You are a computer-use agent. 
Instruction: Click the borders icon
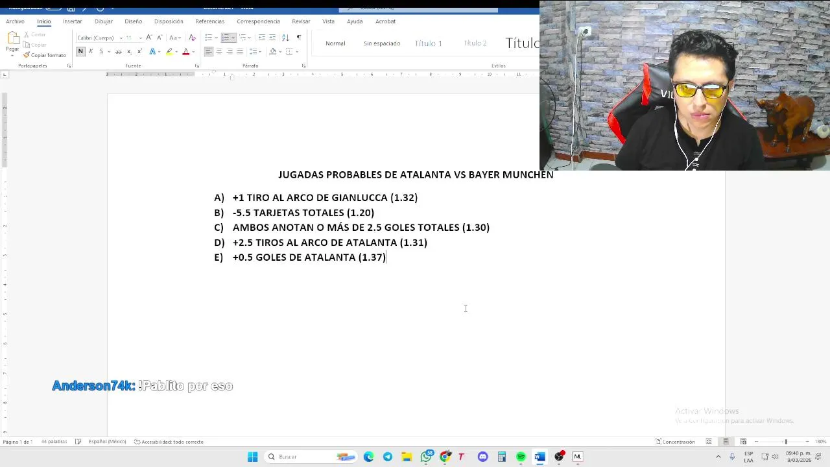289,51
